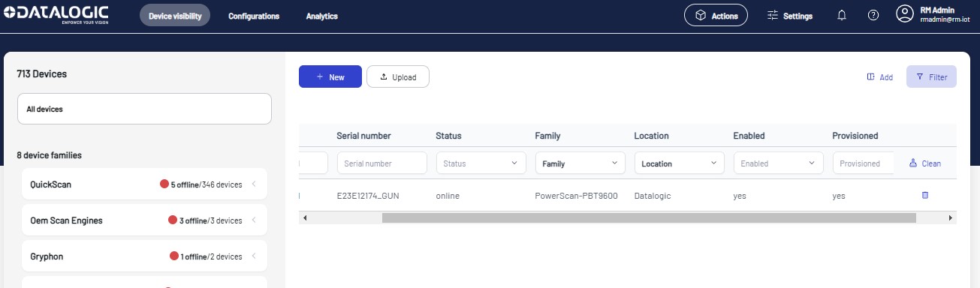Screen dimensions: 980x288
Task: Click 5 offline/346 devices text
Action: (x=206, y=184)
